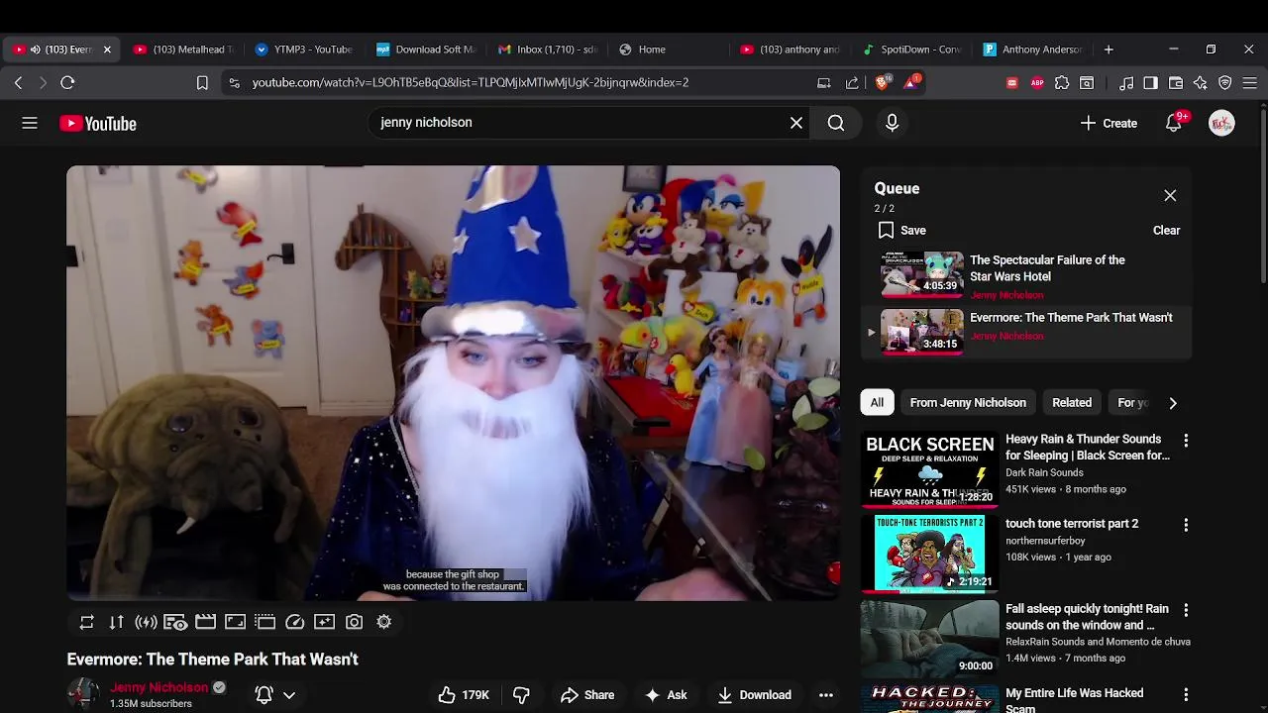Save the queue as playlist
Screen dimensions: 1268x713
coord(902,231)
